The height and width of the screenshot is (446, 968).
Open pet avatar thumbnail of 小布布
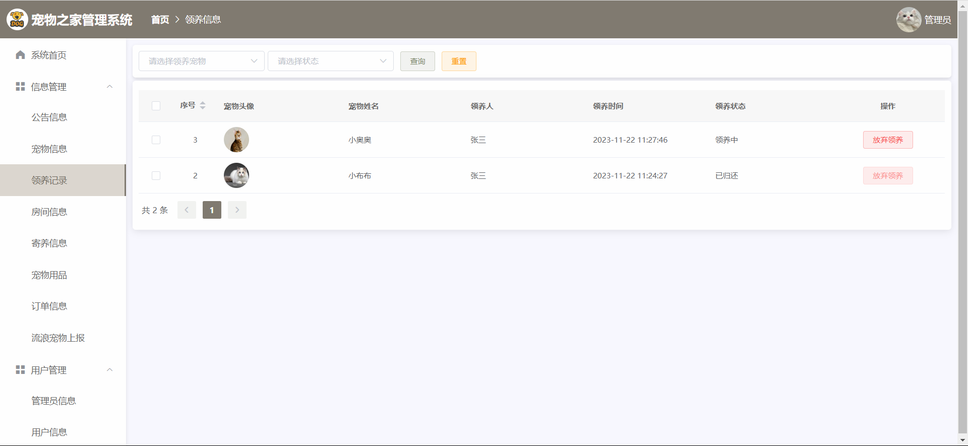coord(236,175)
